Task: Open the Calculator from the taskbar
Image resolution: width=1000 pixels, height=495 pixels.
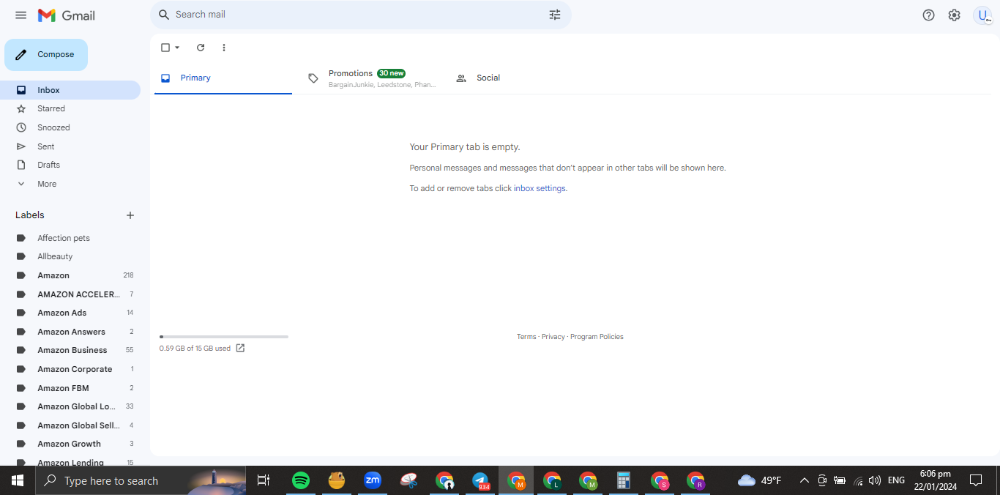Action: [624, 481]
